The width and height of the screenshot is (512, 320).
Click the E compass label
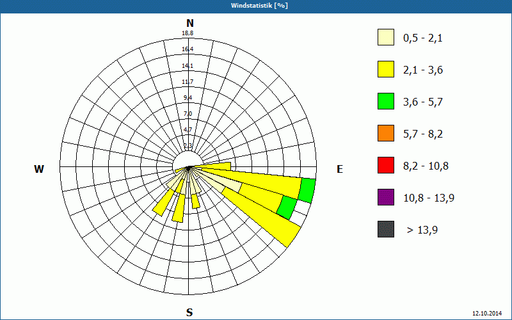click(x=340, y=169)
